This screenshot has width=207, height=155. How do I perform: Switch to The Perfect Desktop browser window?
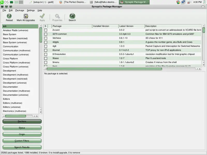(73, 2)
